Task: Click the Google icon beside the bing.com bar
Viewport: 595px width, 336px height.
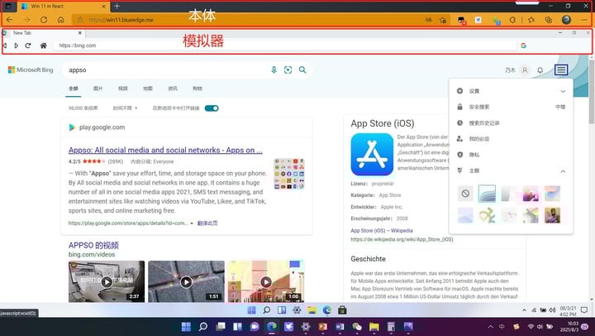Action: 524,46
